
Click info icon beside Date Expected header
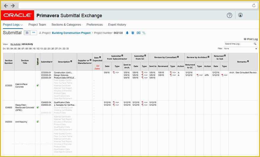click(x=100, y=57)
